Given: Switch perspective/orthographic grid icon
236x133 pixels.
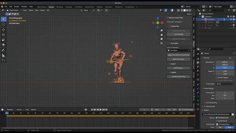Looking at the screenshot, I should pos(162,43).
